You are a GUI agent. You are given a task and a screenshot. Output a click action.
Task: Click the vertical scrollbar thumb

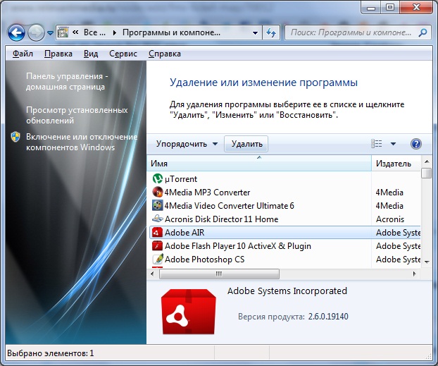(x=427, y=173)
